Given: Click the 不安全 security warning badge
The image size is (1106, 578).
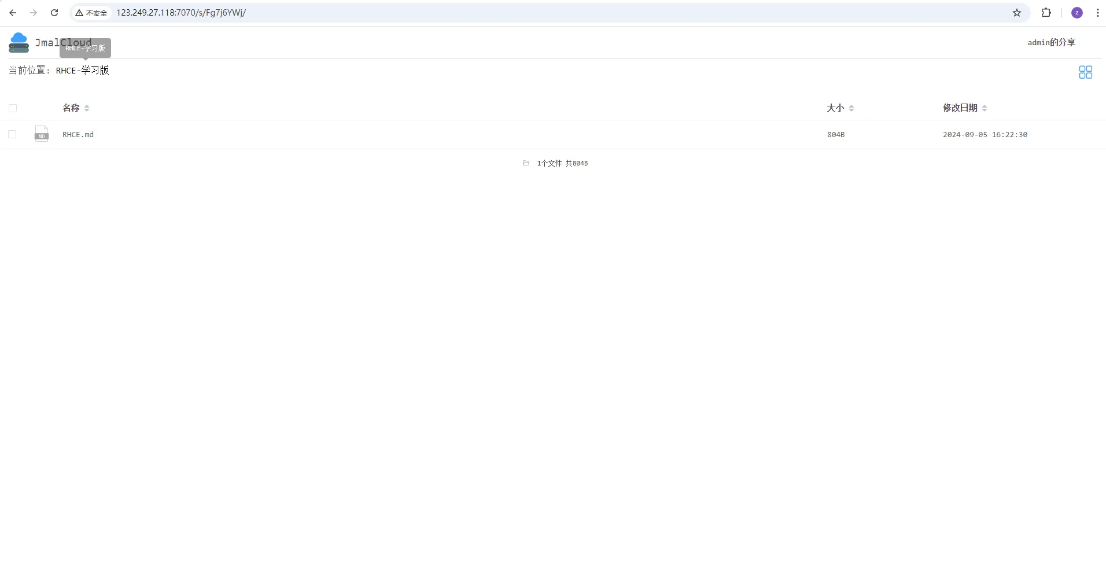Looking at the screenshot, I should coord(91,13).
